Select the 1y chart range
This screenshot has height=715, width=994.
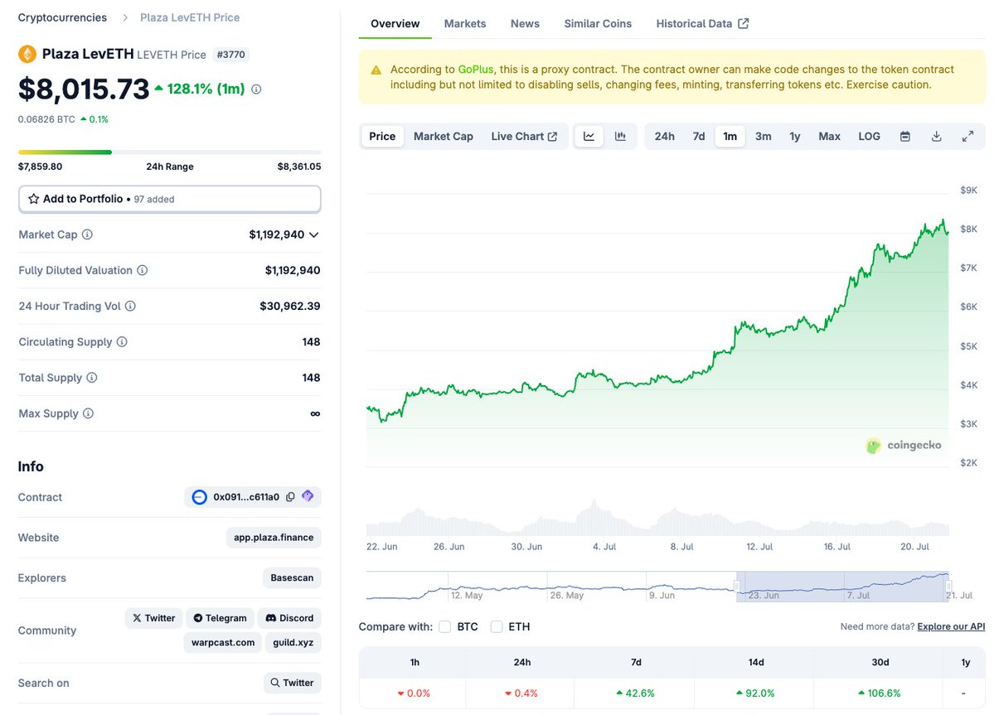pyautogui.click(x=795, y=136)
